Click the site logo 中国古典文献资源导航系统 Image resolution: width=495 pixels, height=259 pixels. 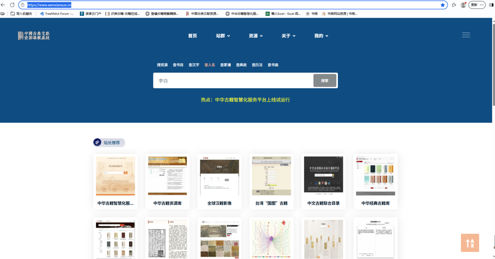point(34,36)
